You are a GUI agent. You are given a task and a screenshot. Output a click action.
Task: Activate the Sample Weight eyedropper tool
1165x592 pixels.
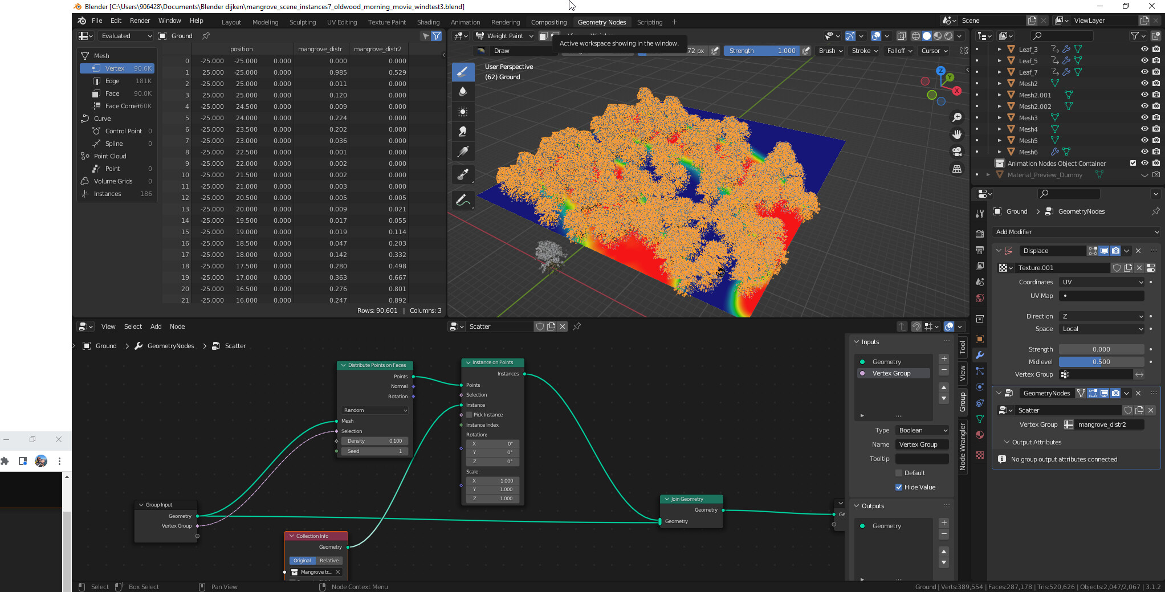tap(463, 174)
